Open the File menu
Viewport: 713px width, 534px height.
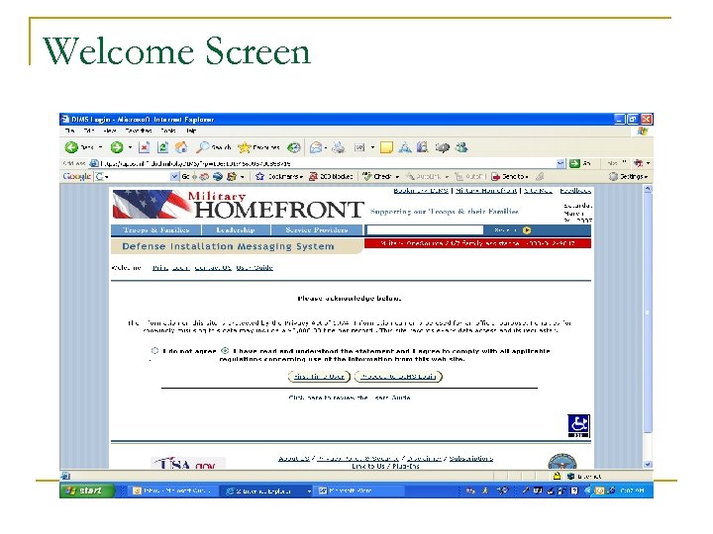click(69, 131)
